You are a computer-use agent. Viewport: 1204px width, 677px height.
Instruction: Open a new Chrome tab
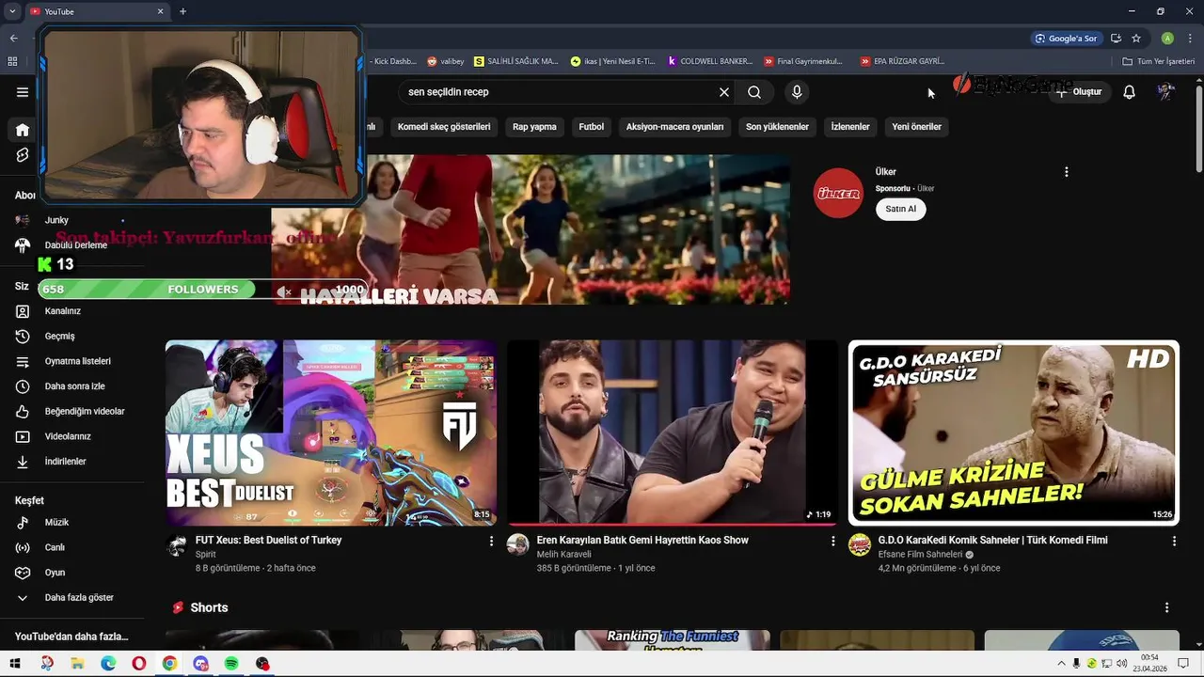(182, 11)
